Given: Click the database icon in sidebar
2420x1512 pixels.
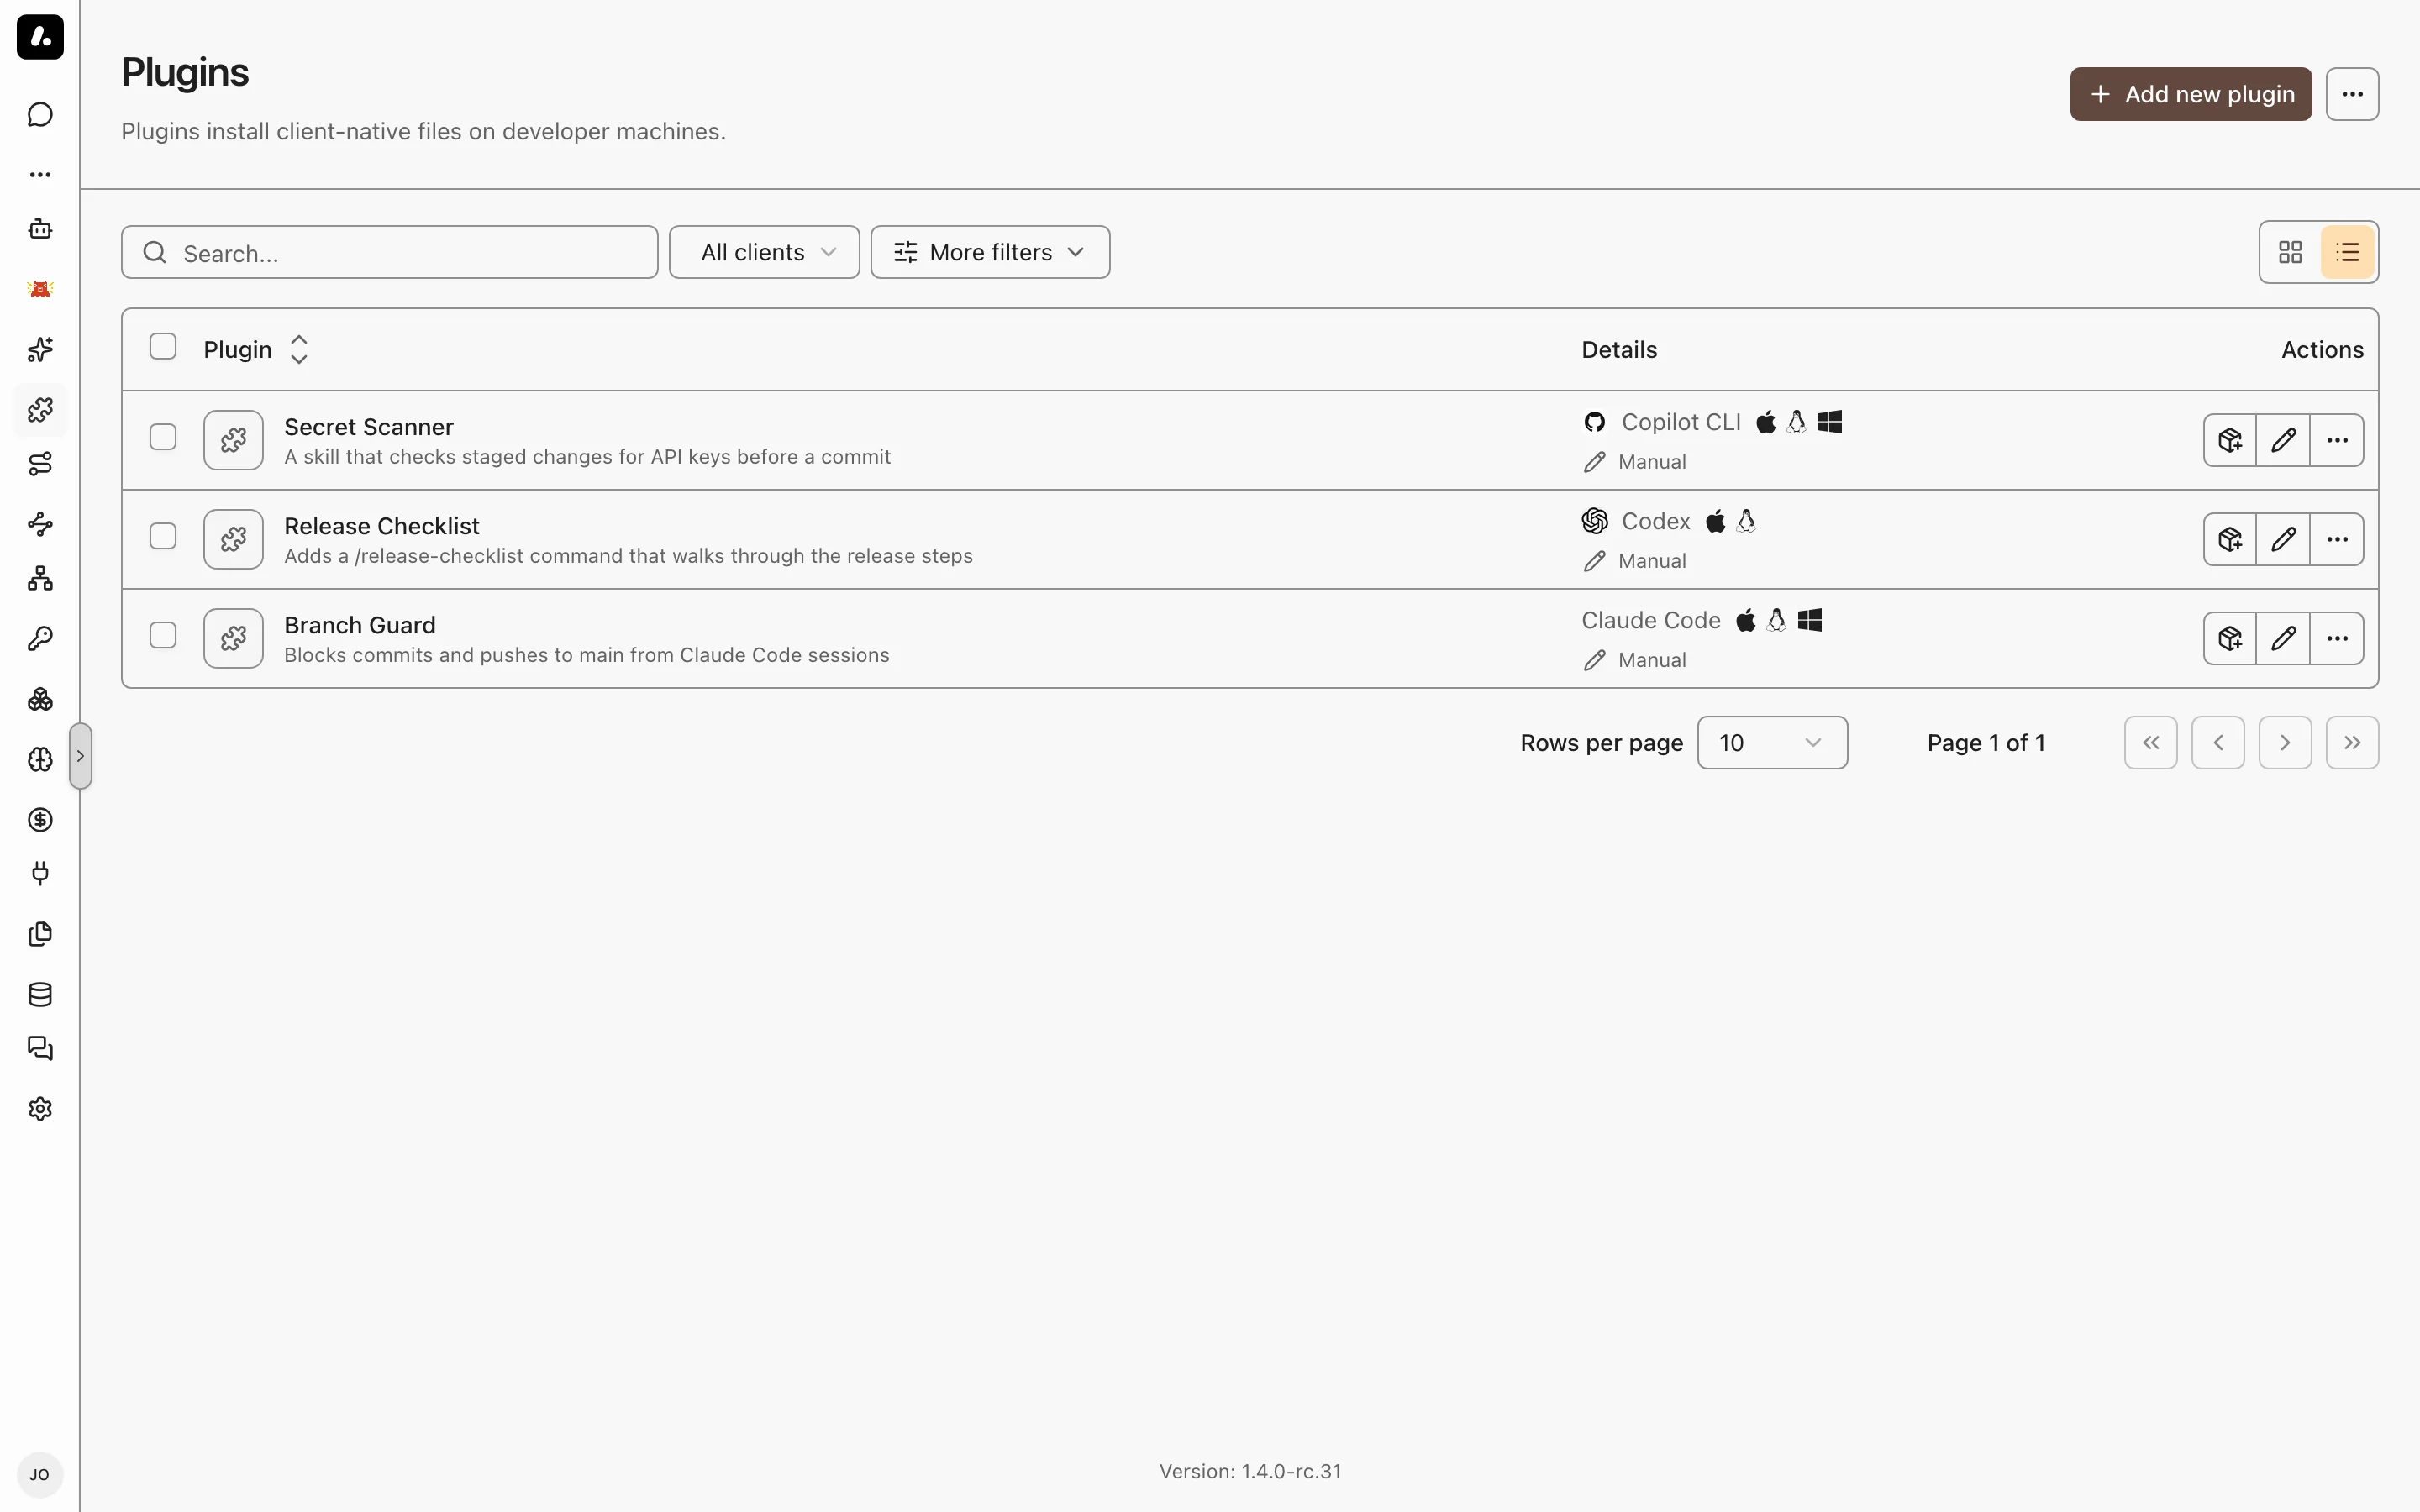Looking at the screenshot, I should tap(40, 994).
